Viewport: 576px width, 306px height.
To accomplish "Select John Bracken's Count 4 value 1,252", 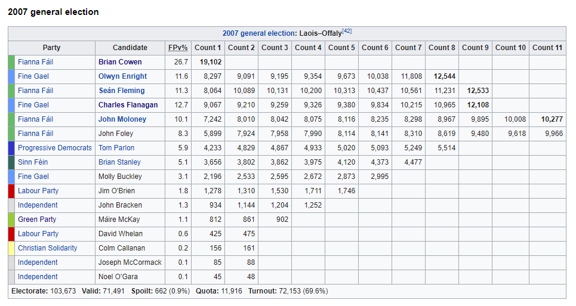I will (313, 205).
